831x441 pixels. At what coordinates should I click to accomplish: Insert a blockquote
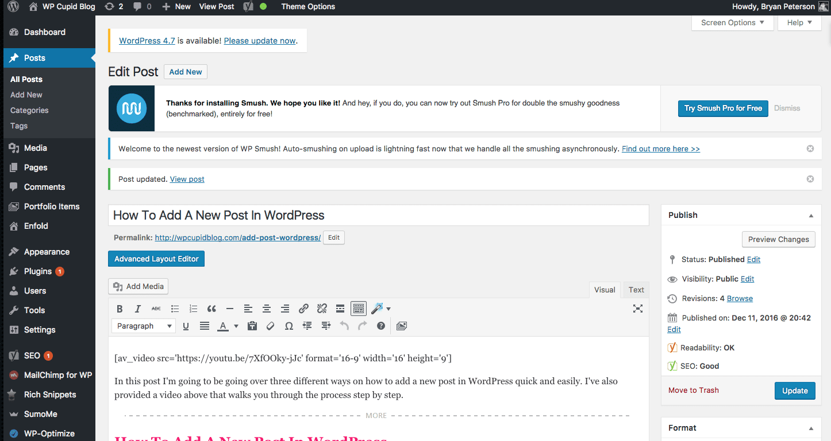pyautogui.click(x=211, y=309)
